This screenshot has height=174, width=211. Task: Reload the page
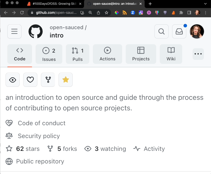(22, 13)
